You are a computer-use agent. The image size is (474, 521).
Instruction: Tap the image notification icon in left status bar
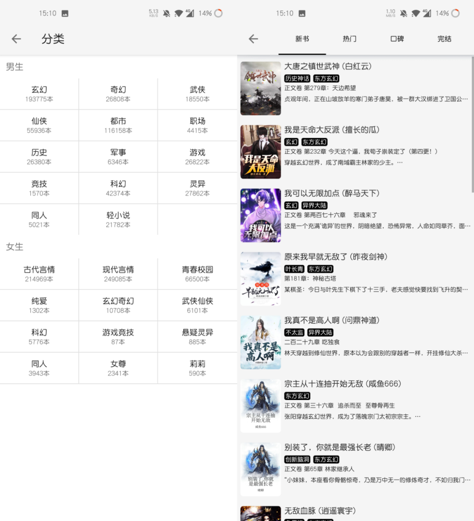65,13
